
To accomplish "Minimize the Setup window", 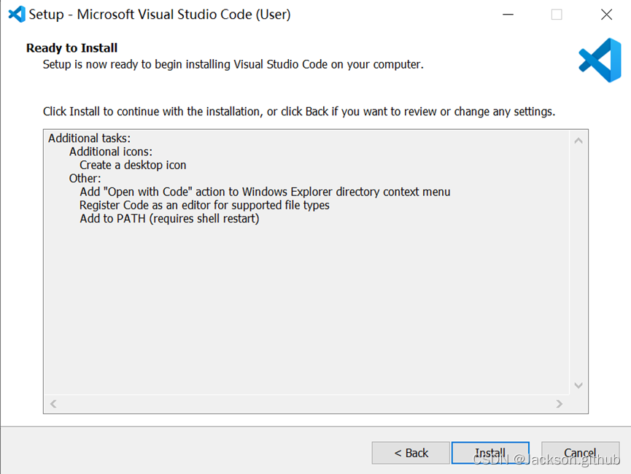I will (508, 15).
